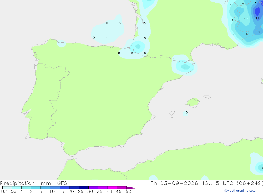Click the '1' value at the top on the French coast
Image resolution: width=263 pixels, height=193 pixels.
coord(145,8)
